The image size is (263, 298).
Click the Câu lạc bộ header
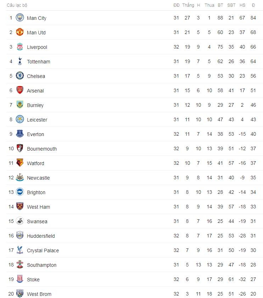click(x=17, y=5)
